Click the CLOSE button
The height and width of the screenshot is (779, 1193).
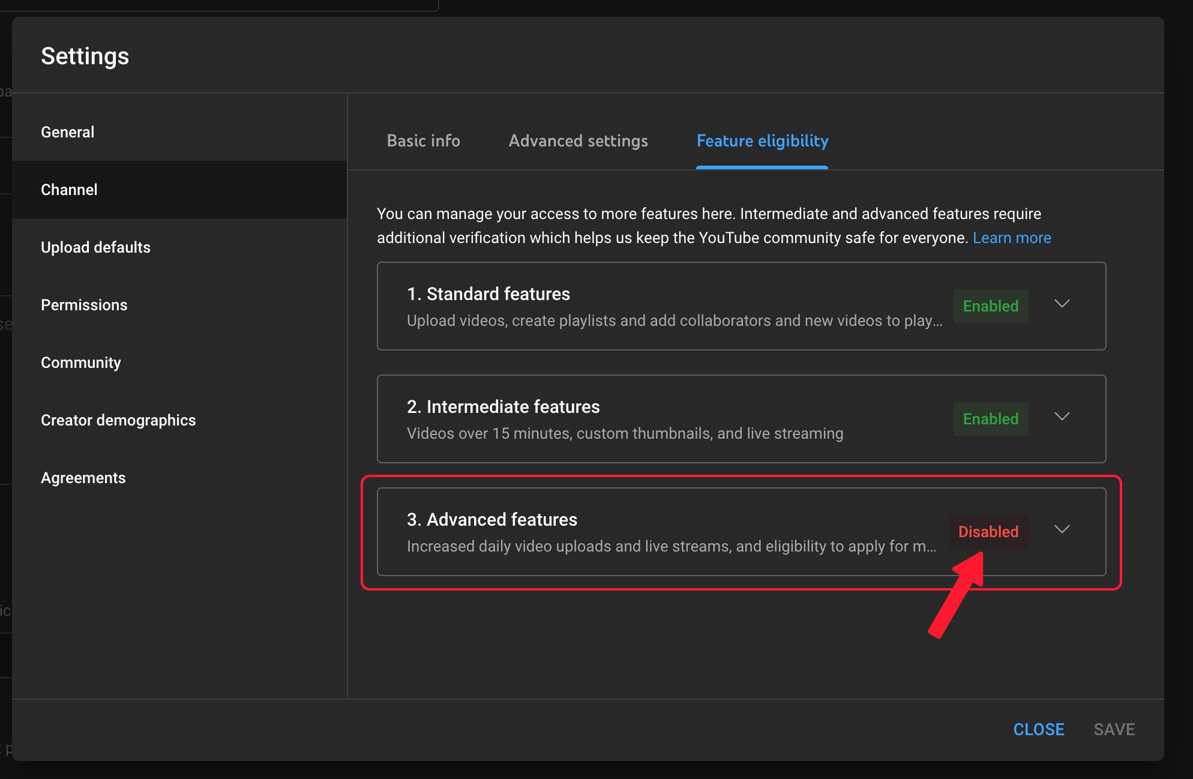pos(1039,729)
